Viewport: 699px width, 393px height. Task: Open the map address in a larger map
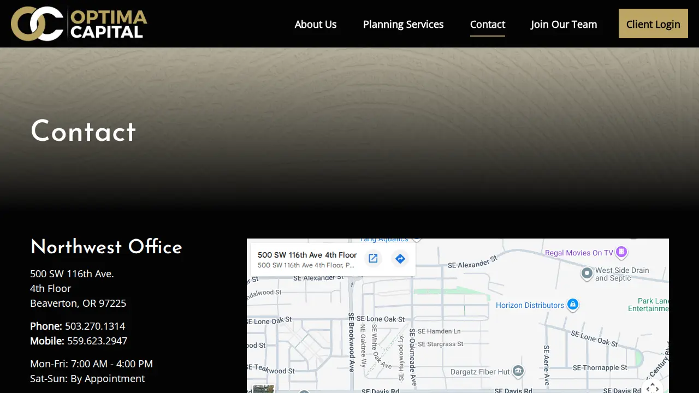[373, 259]
